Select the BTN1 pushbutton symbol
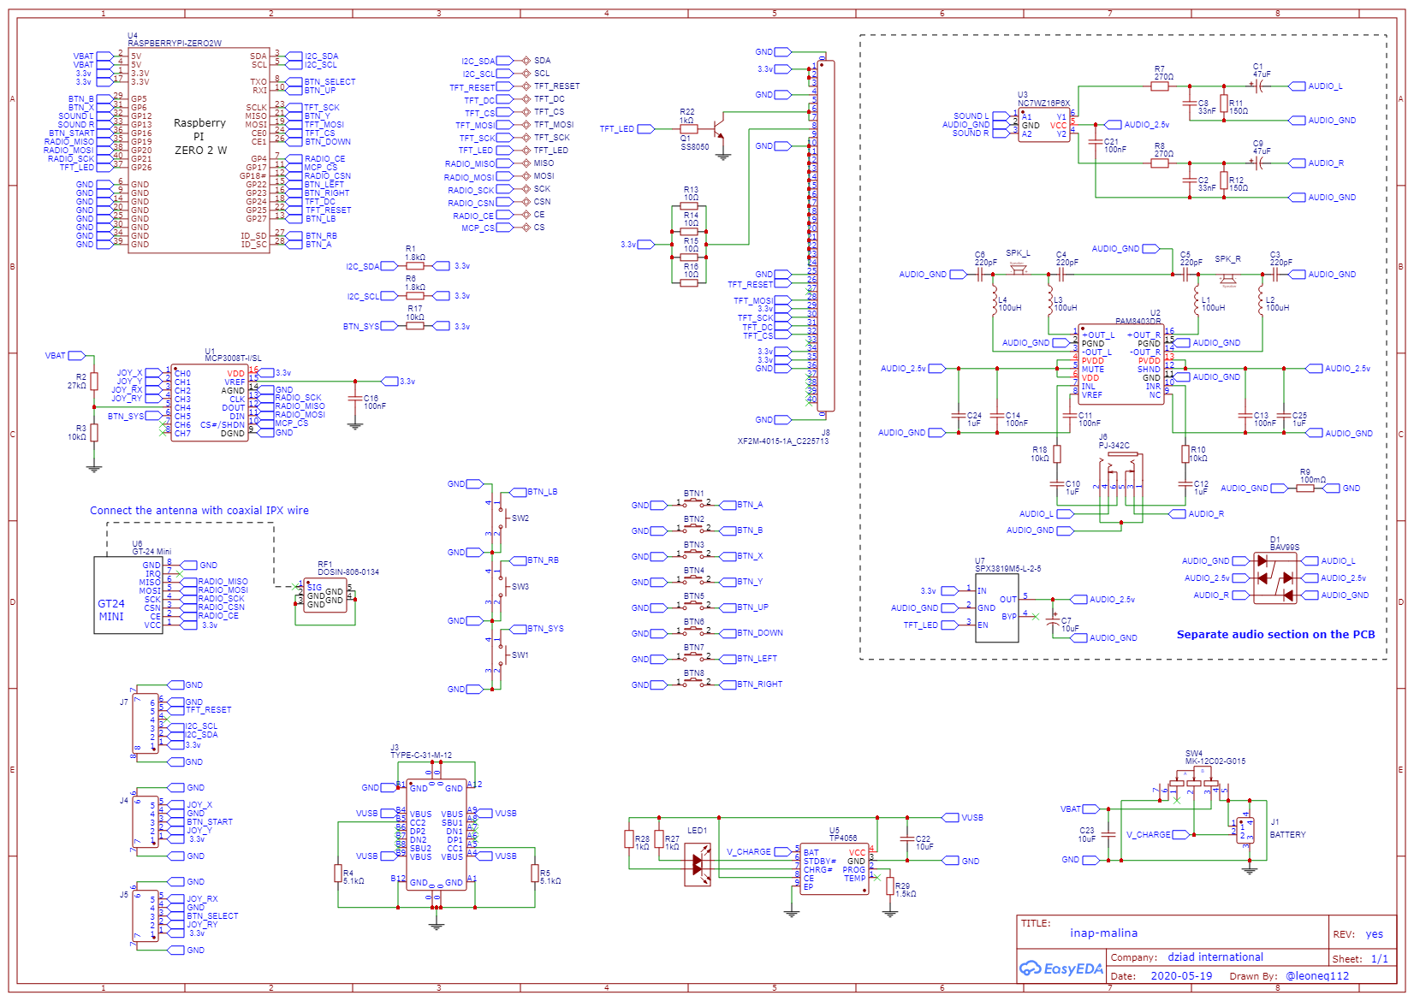Viewport: 1414px width, 1001px height. 694,503
